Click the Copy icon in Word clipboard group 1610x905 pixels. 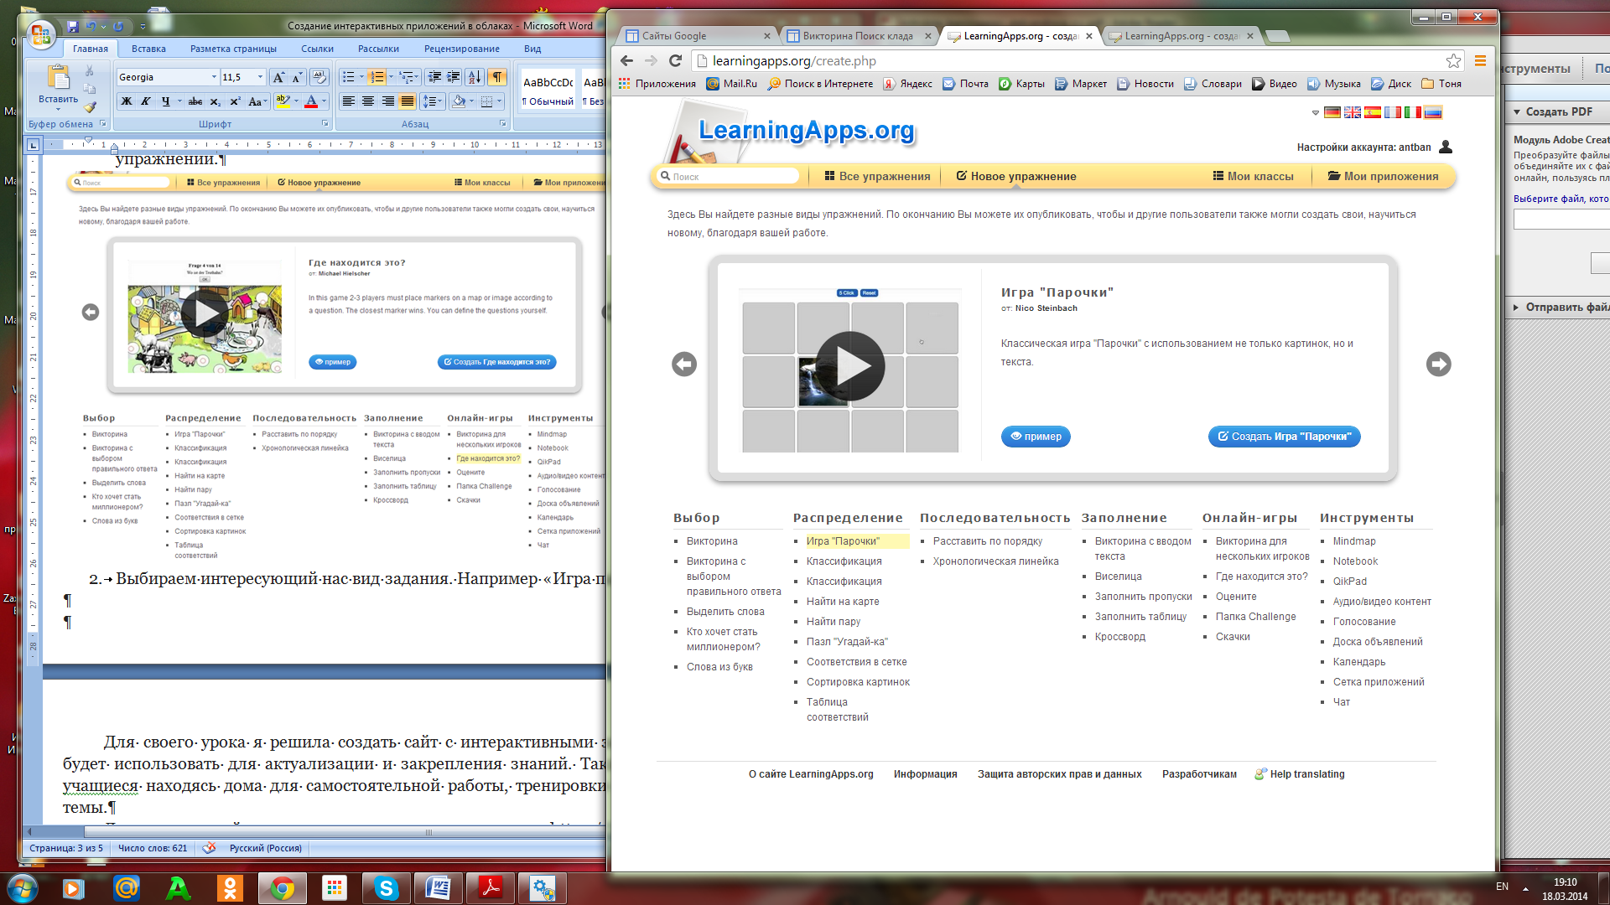89,89
